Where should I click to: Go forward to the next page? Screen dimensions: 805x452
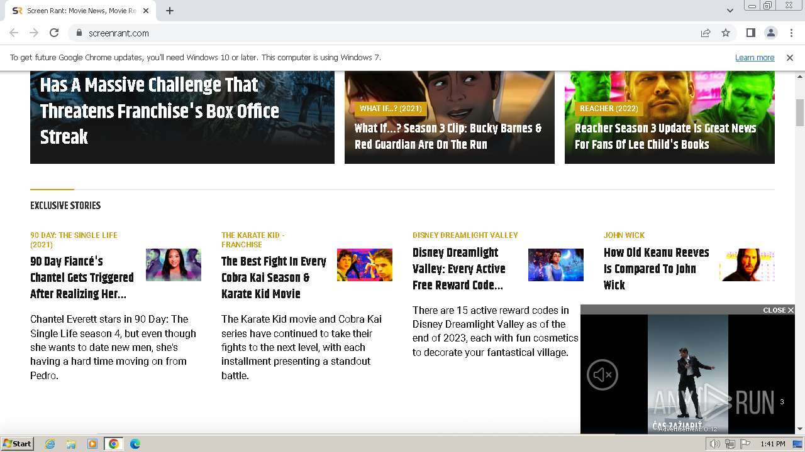[x=34, y=33]
